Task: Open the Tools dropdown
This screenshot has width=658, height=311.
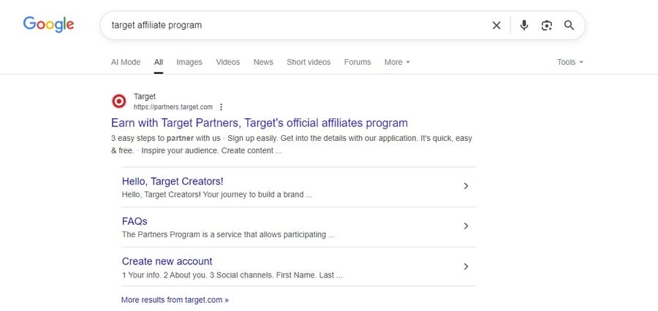Action: coord(570,62)
